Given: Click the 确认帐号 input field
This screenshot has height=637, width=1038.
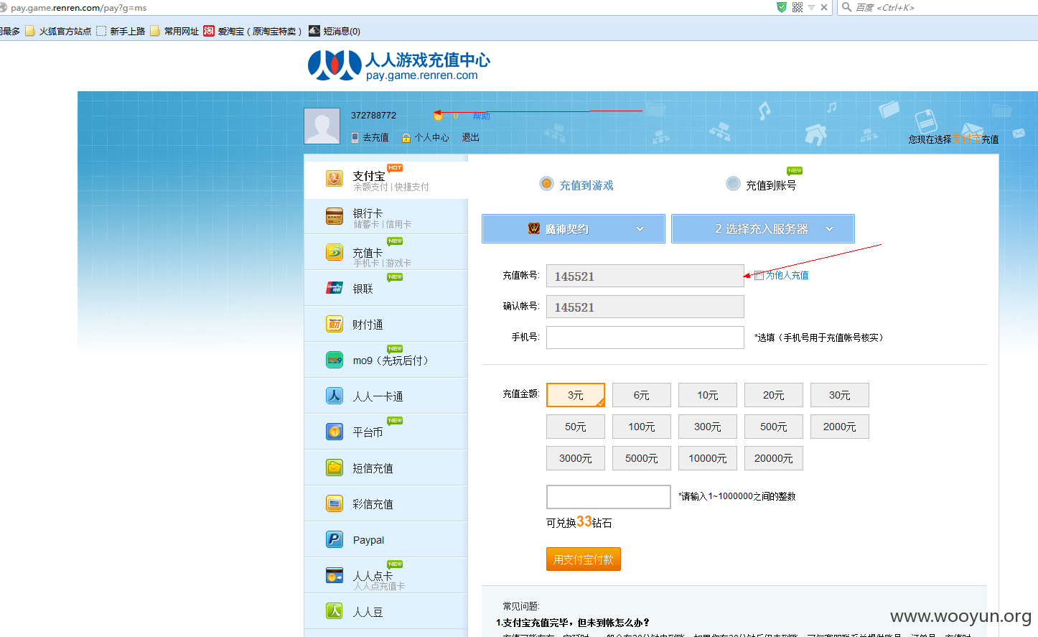Looking at the screenshot, I should [x=645, y=307].
